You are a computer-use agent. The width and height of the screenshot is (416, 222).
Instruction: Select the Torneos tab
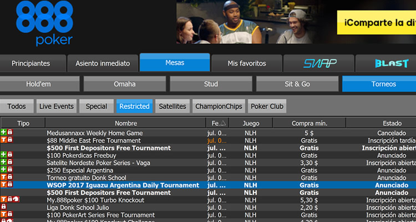tap(379, 84)
